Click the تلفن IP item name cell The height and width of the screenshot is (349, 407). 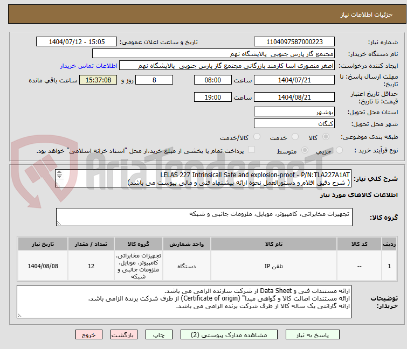274,266
